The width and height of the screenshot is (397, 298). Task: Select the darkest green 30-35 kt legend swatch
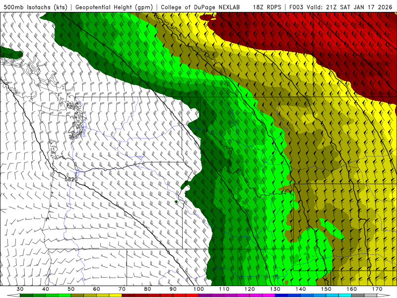pos(26,296)
